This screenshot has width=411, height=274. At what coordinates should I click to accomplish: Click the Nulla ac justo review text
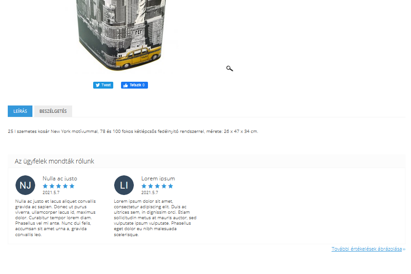pyautogui.click(x=56, y=218)
